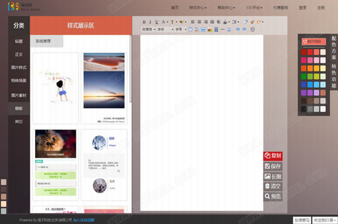Justify text alignment

[x=212, y=21]
